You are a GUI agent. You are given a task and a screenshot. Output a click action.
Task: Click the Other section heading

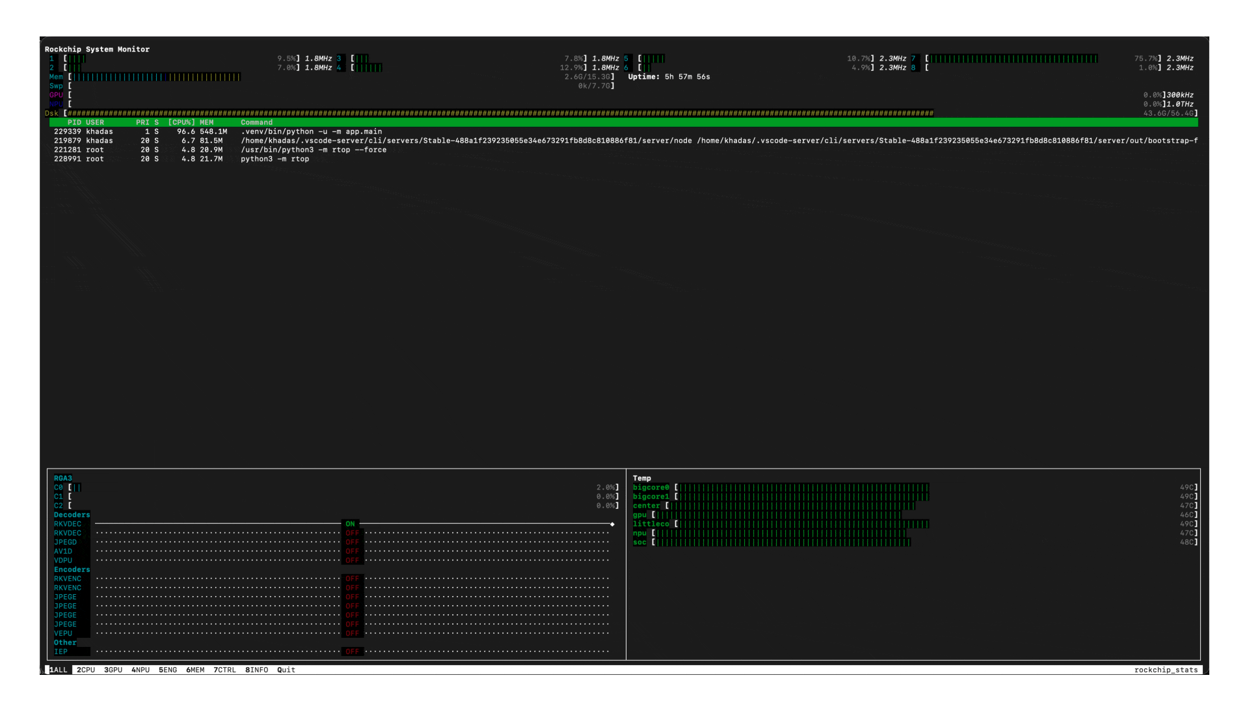pos(65,642)
